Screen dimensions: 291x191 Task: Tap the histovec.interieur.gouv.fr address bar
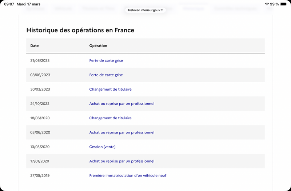145,10
